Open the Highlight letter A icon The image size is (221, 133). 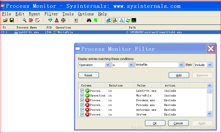[57, 20]
